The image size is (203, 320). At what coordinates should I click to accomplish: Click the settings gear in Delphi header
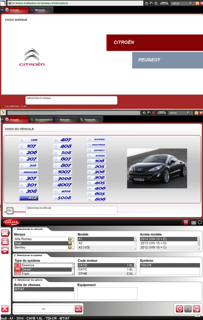pos(200,222)
